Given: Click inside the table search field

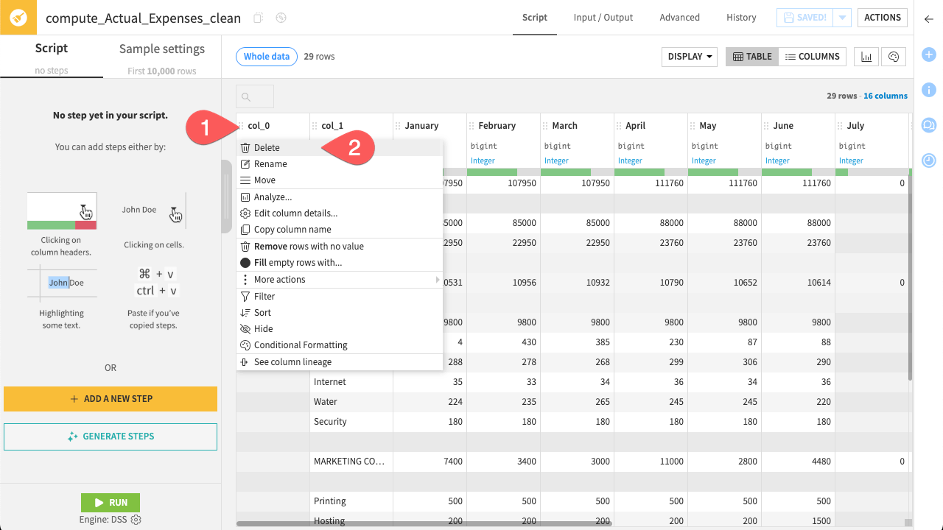Looking at the screenshot, I should (254, 96).
